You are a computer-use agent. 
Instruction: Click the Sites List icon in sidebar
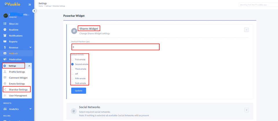[x=5, y=24]
